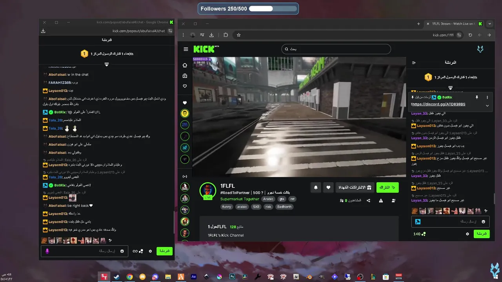
Task: Open Chrome downloads in main window
Action: pos(211,35)
